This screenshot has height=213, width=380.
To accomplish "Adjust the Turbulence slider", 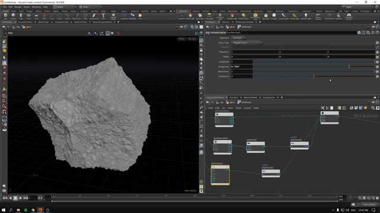I will point(314,76).
